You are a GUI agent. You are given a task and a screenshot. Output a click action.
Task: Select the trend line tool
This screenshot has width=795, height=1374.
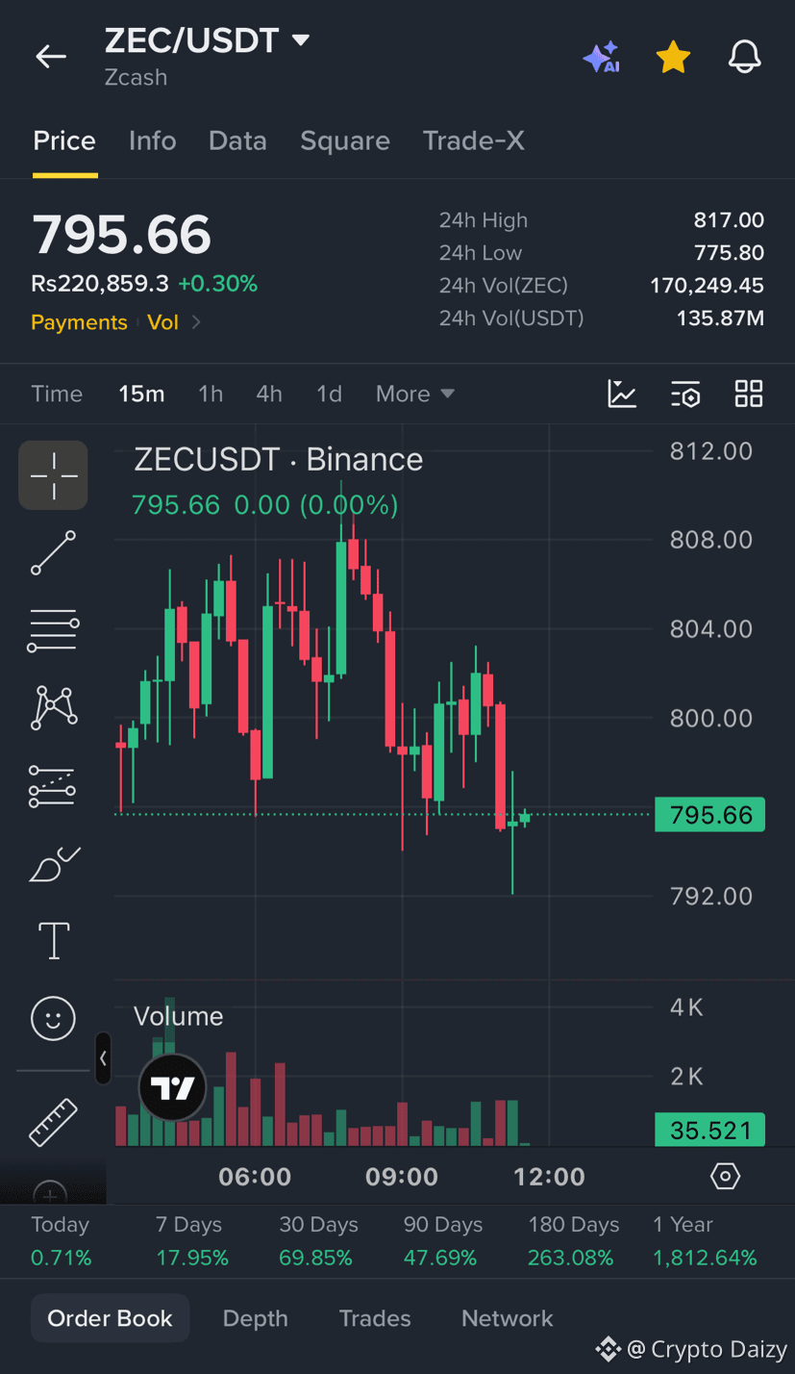(x=54, y=553)
